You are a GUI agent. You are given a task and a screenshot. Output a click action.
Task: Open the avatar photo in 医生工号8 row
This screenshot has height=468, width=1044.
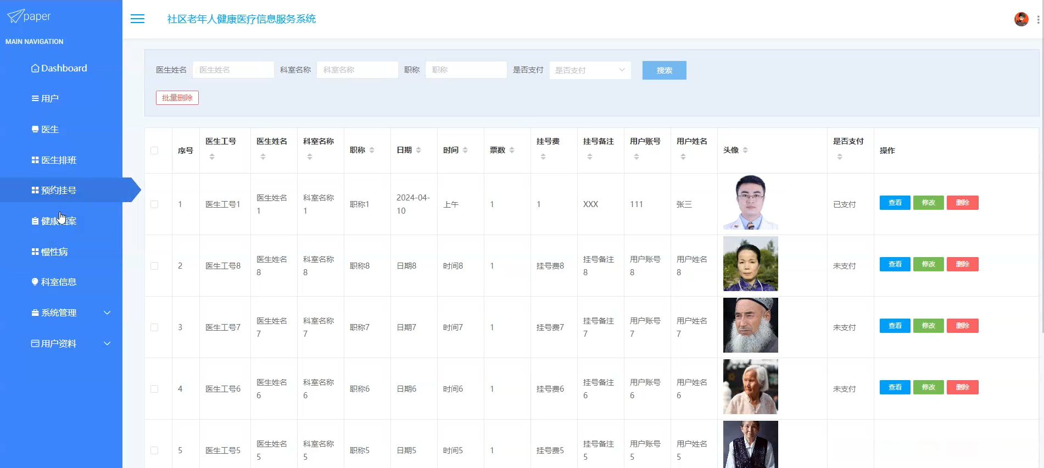751,264
